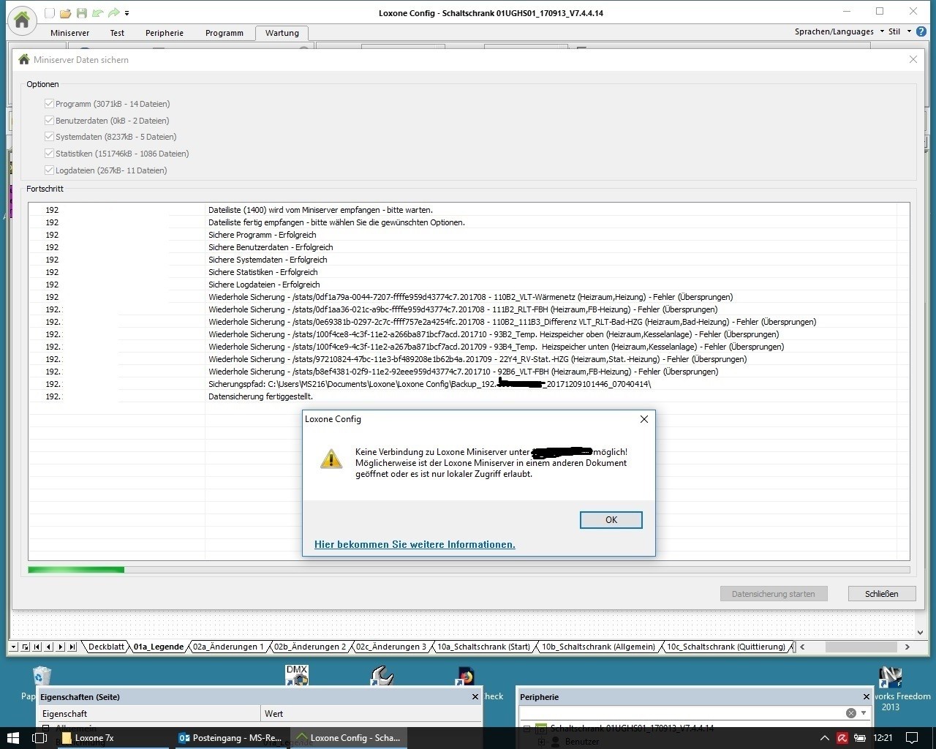Open the Sprachen/Languages dropdown
Viewport: 936px width, 749px height.
(x=839, y=31)
